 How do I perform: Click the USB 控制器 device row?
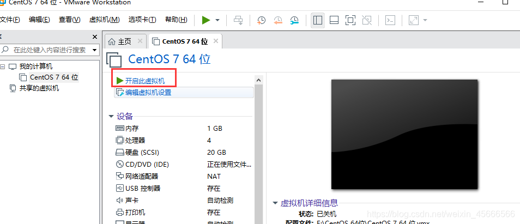tap(183, 188)
